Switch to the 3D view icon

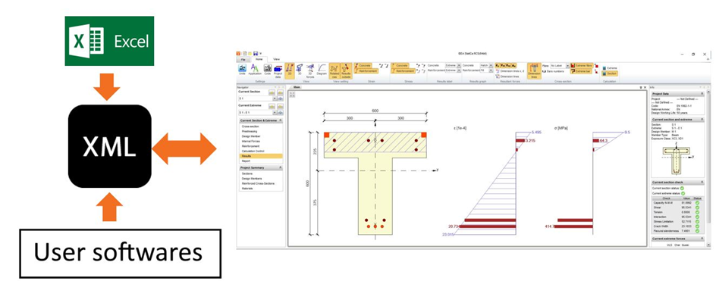(x=300, y=69)
